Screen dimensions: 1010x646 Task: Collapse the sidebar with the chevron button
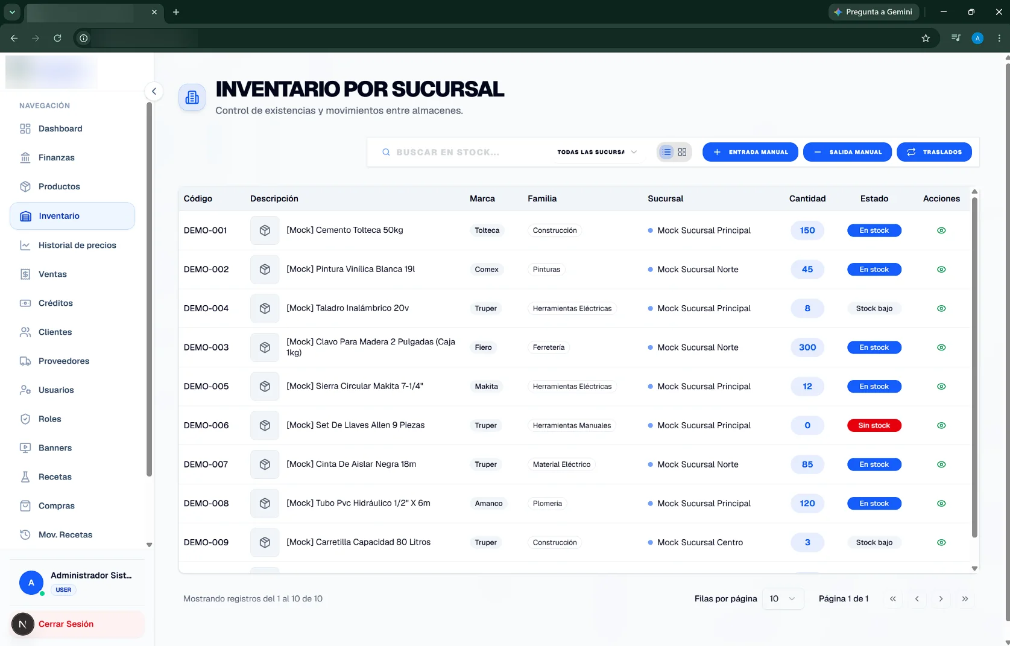[154, 91]
